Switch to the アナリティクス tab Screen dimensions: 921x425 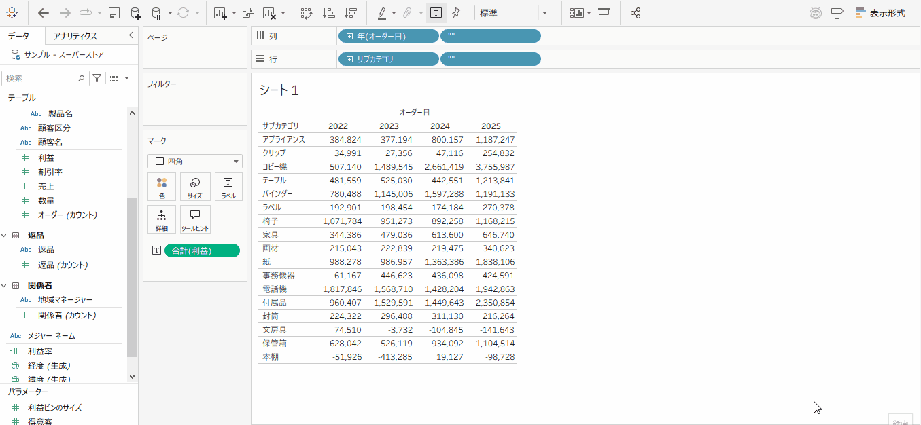click(x=75, y=36)
